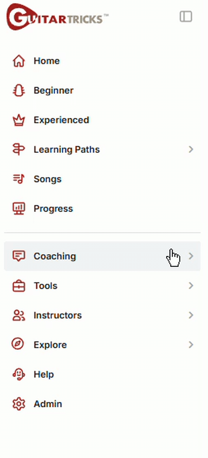This screenshot has height=458, width=208.
Task: Click the Admin gear icon
Action: 18,404
